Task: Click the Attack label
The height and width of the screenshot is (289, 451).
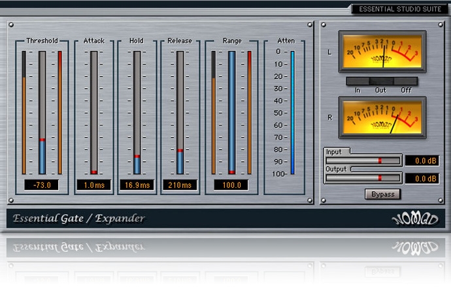Action: point(94,40)
